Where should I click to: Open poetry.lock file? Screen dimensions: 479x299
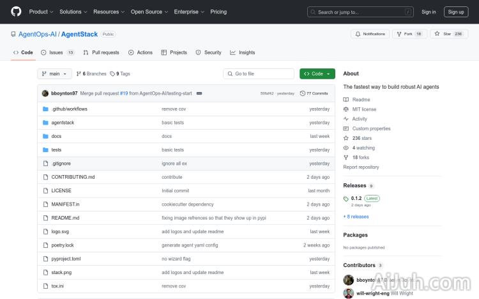pyautogui.click(x=63, y=245)
